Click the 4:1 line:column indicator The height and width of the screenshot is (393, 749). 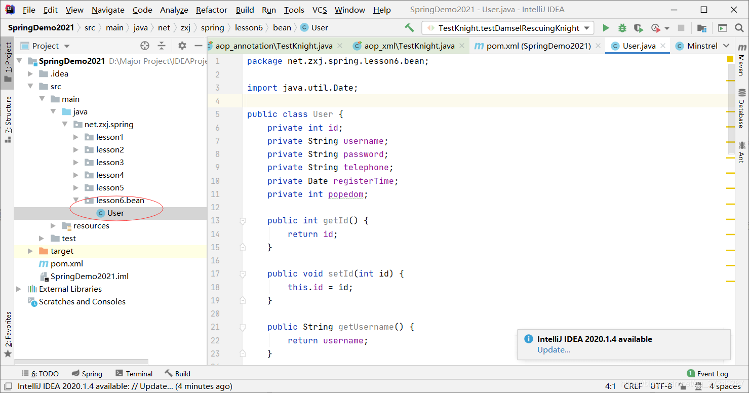tap(610, 386)
